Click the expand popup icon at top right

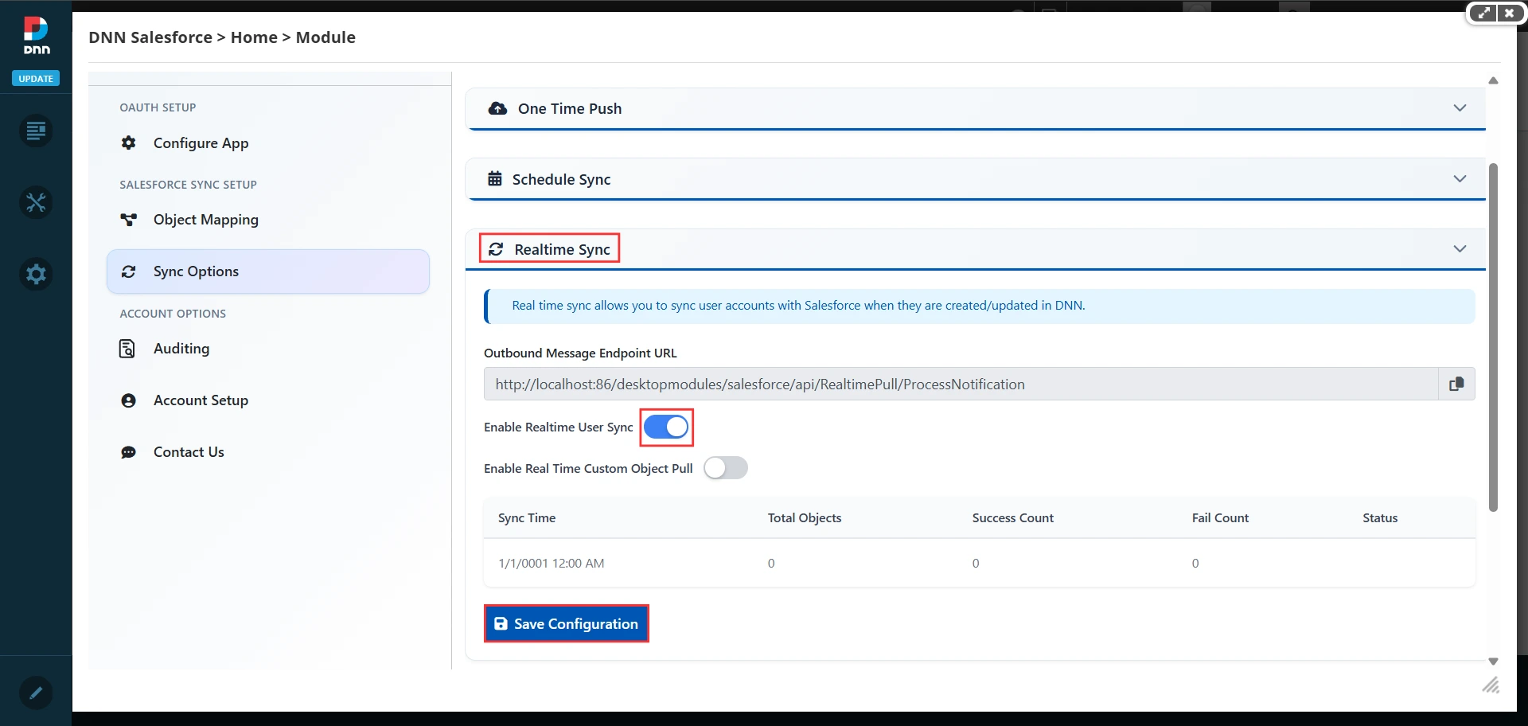pyautogui.click(x=1483, y=13)
